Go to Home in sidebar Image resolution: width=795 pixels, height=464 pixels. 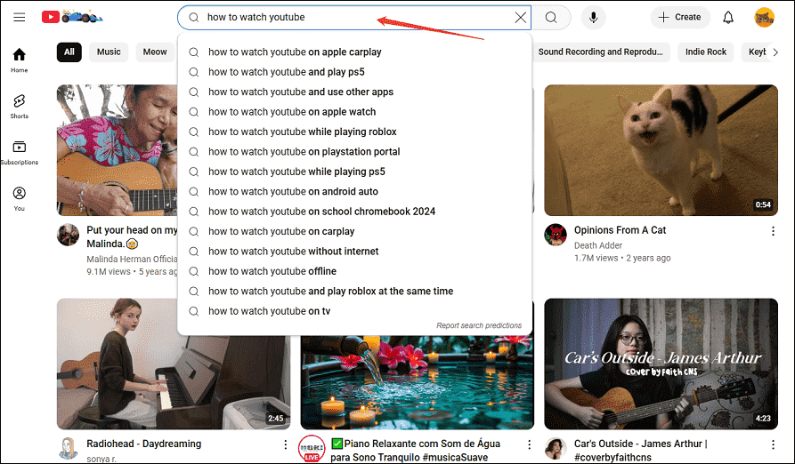[20, 60]
